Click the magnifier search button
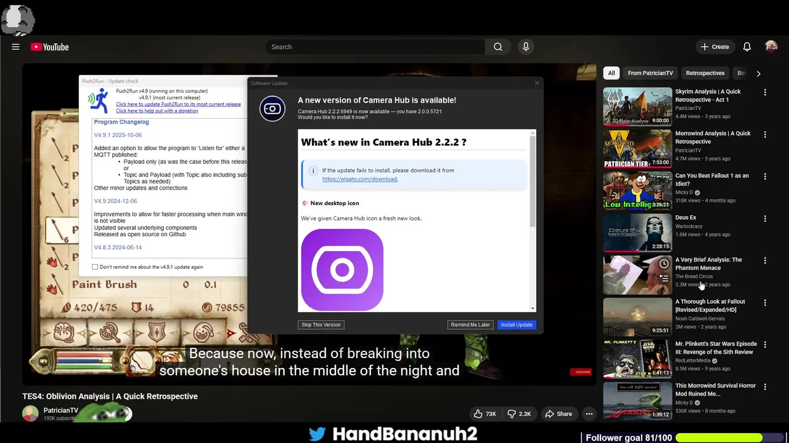Viewport: 789px width, 443px height. [x=498, y=47]
